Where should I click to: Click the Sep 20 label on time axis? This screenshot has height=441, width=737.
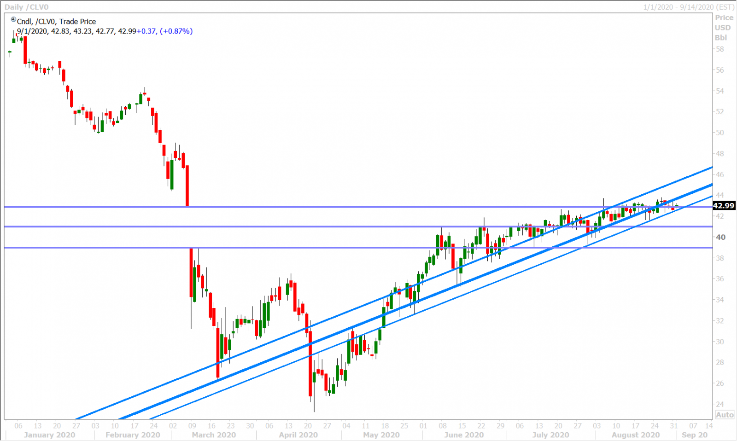[x=695, y=435]
